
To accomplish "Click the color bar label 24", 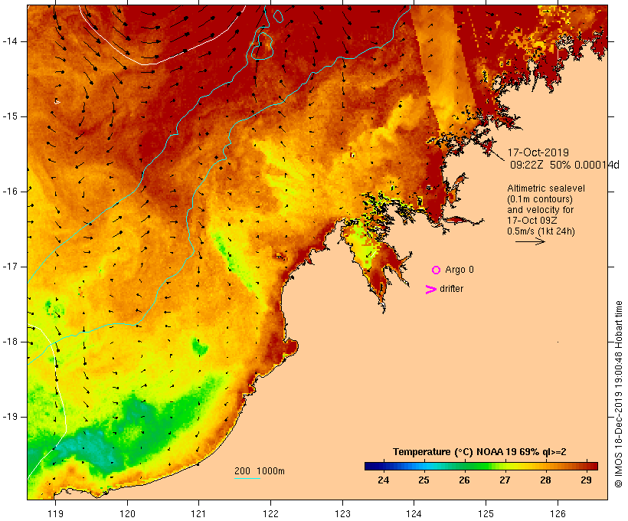I will (383, 480).
